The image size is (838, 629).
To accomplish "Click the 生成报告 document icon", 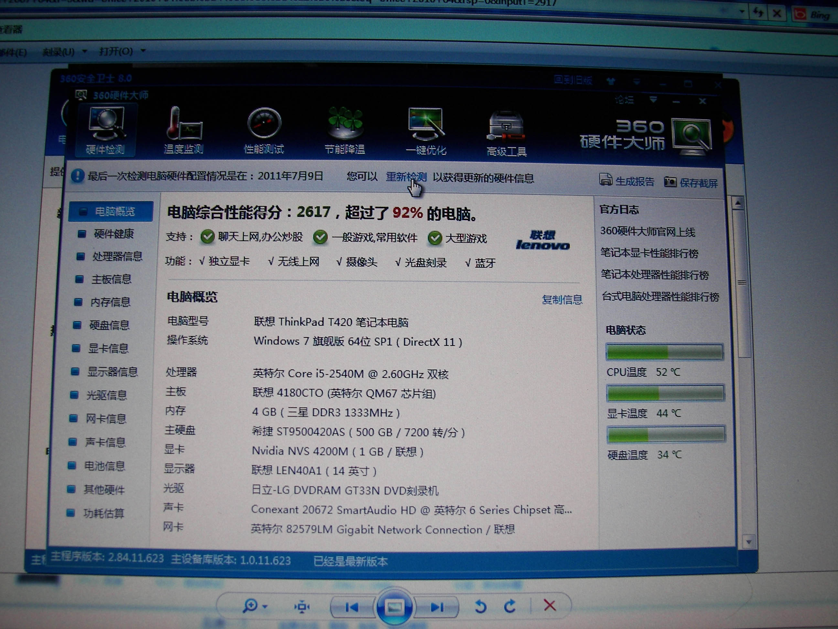I will pyautogui.click(x=606, y=179).
